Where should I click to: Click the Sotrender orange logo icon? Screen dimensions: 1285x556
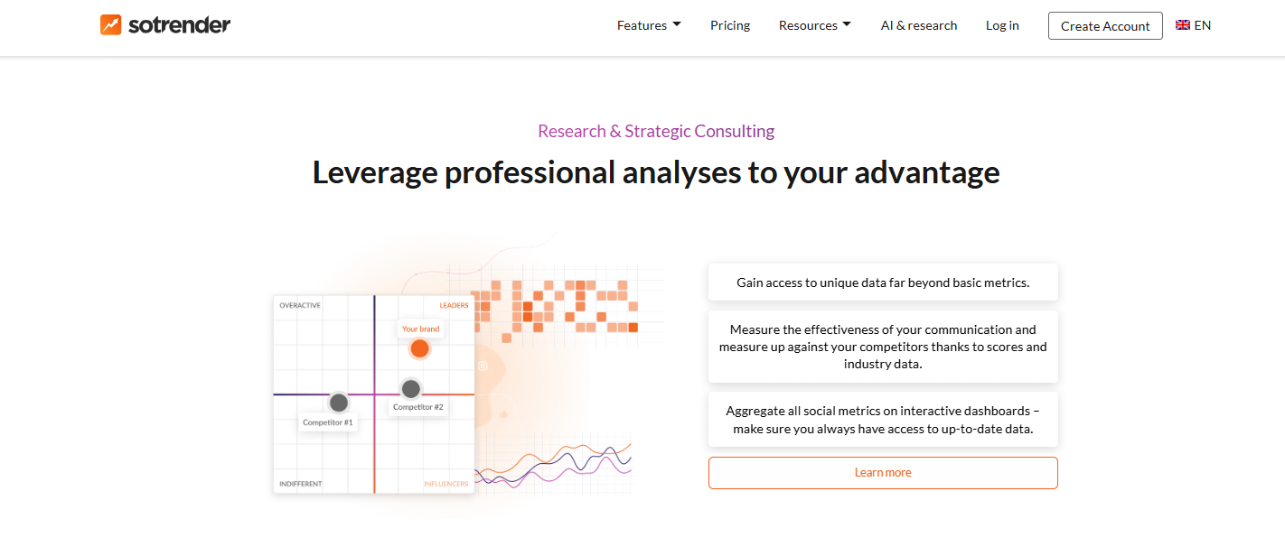click(111, 24)
